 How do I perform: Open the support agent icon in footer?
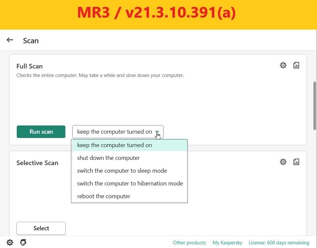point(23,242)
